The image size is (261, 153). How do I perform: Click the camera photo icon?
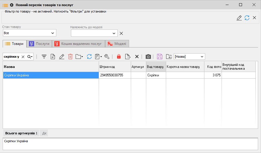(148, 57)
